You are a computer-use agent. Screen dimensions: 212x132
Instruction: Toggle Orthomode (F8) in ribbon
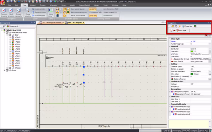pyautogui.click(x=95, y=12)
